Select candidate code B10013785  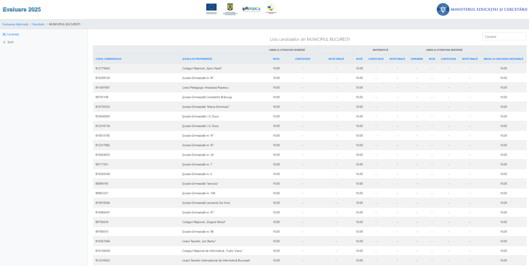coord(103,136)
